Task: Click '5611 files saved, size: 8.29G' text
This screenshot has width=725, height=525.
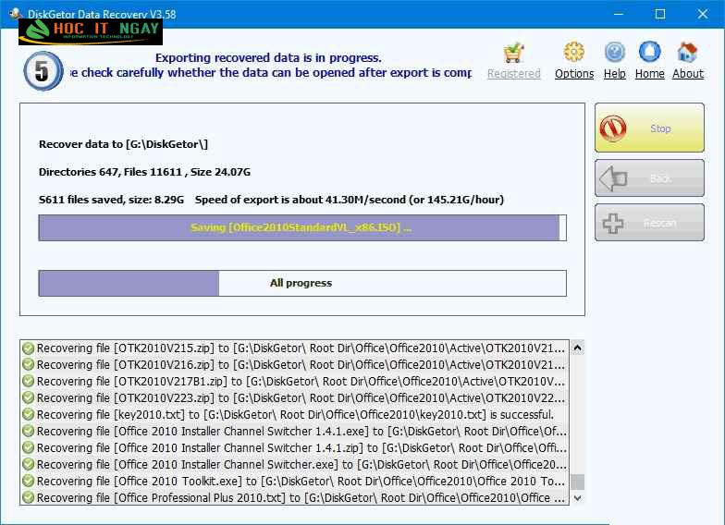Action: (x=111, y=200)
